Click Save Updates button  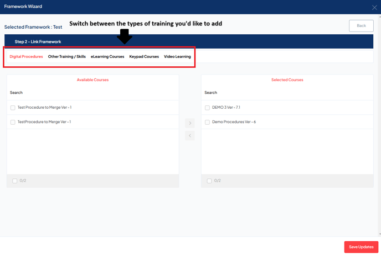361,247
